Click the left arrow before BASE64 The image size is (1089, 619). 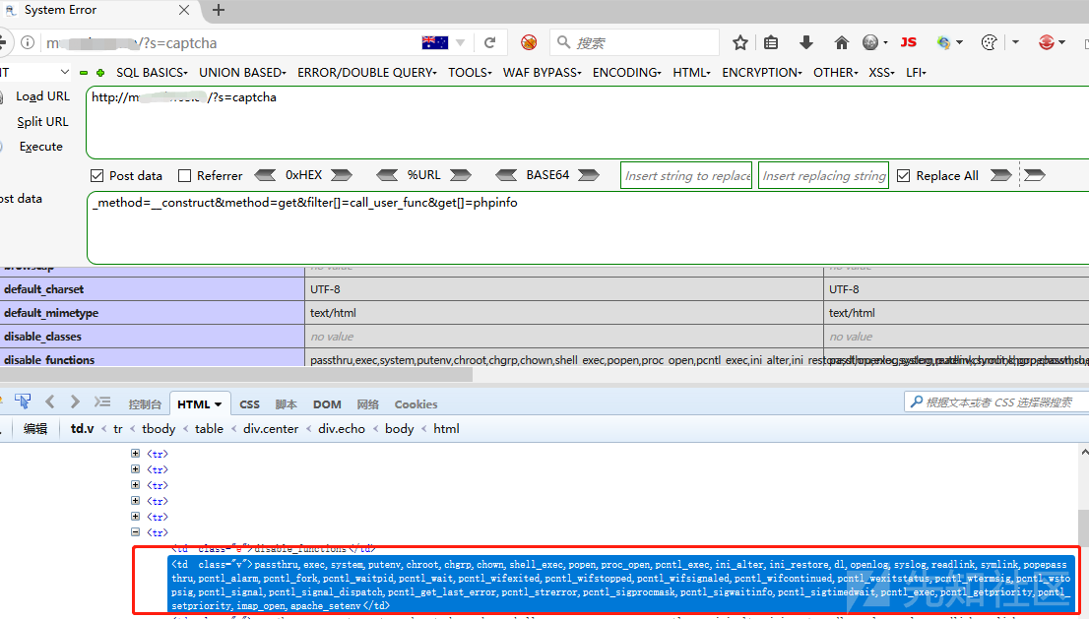[506, 175]
